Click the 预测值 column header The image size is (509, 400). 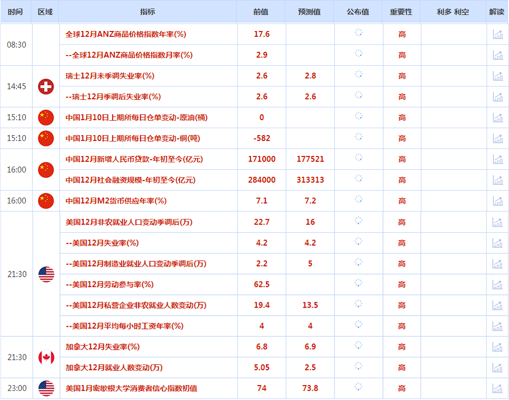click(x=309, y=12)
